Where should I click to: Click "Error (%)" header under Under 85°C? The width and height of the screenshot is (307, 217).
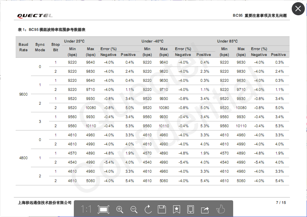(x=259, y=49)
